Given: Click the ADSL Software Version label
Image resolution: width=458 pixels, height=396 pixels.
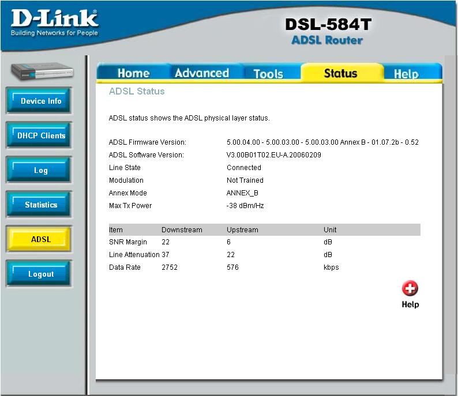Looking at the screenshot, I should pos(147,154).
